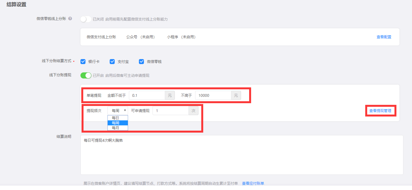Viewport: 412px width, 190px height.
Task: Click the help icon beside 微信零钱线上分账
Action: point(70,19)
